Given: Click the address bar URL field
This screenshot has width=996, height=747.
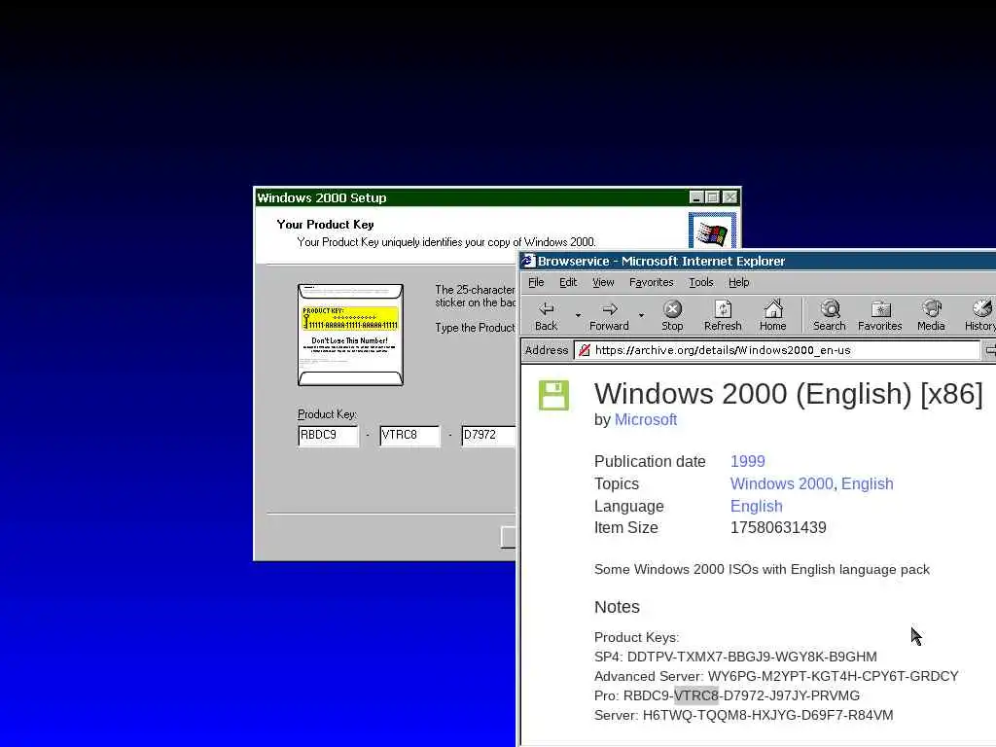Looking at the screenshot, I should 776,350.
